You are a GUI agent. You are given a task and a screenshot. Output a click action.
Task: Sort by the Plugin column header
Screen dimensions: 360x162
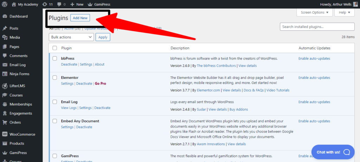pyautogui.click(x=66, y=48)
